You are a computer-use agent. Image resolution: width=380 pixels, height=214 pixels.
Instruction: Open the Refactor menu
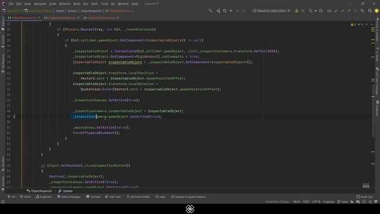click(65, 4)
